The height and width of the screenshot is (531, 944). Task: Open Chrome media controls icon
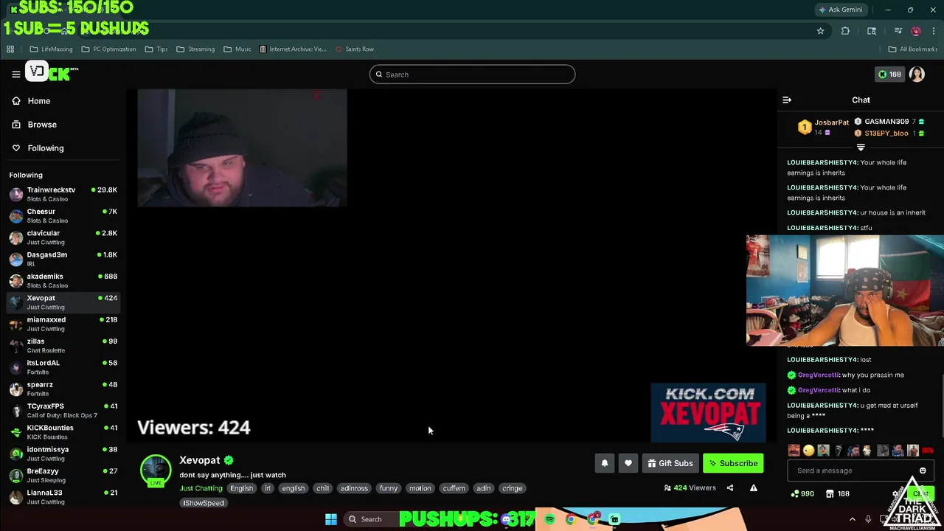click(898, 31)
